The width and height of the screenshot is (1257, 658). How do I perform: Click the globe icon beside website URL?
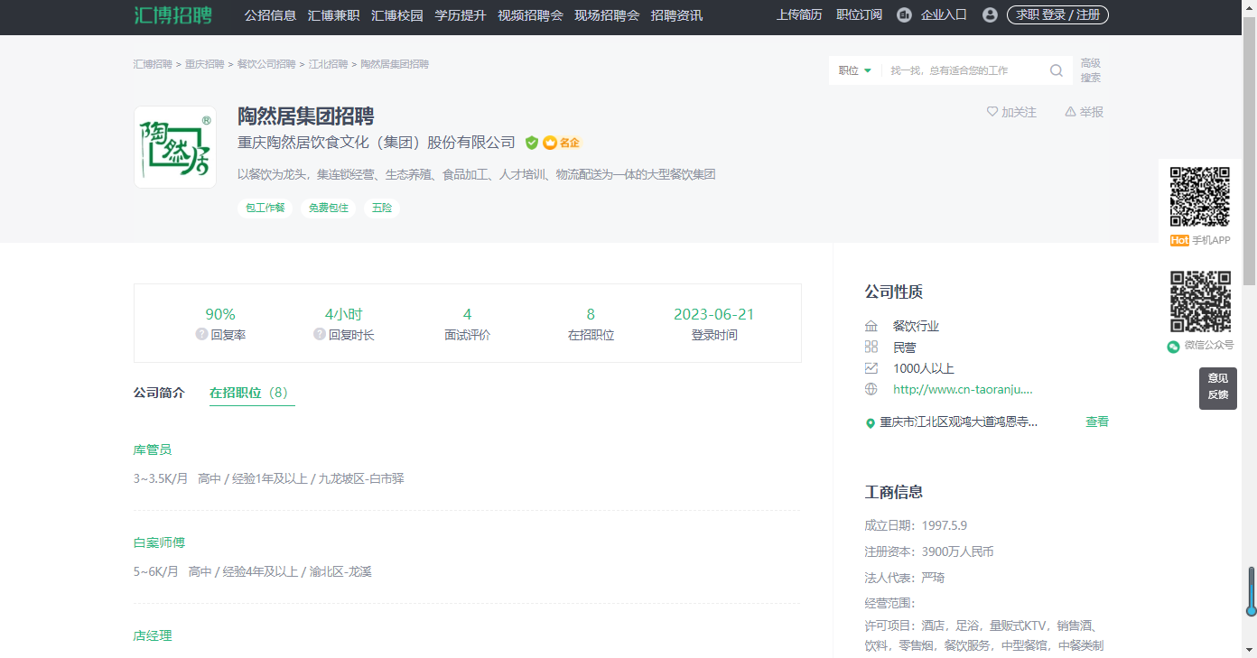(x=871, y=389)
